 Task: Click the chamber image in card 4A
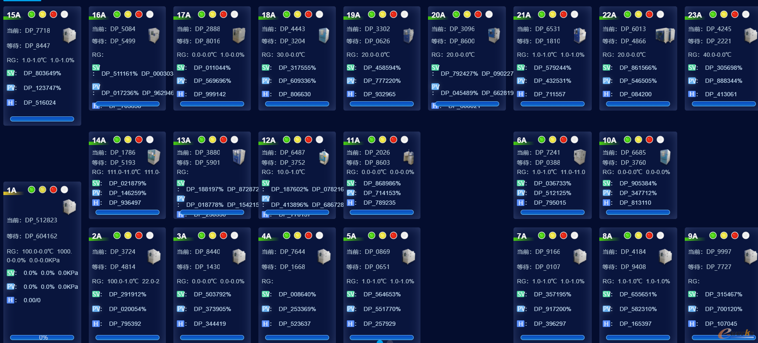(324, 256)
